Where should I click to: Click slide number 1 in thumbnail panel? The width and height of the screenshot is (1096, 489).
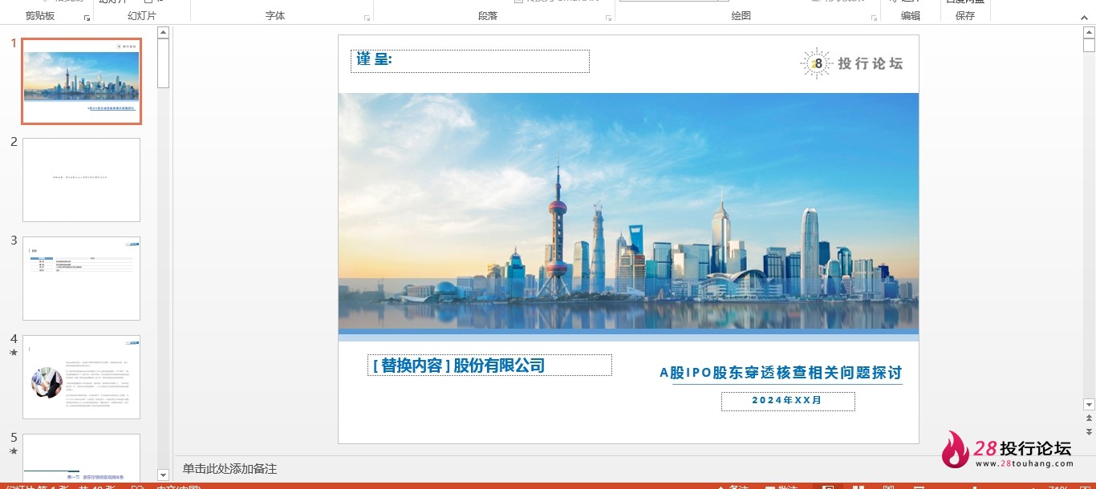13,43
